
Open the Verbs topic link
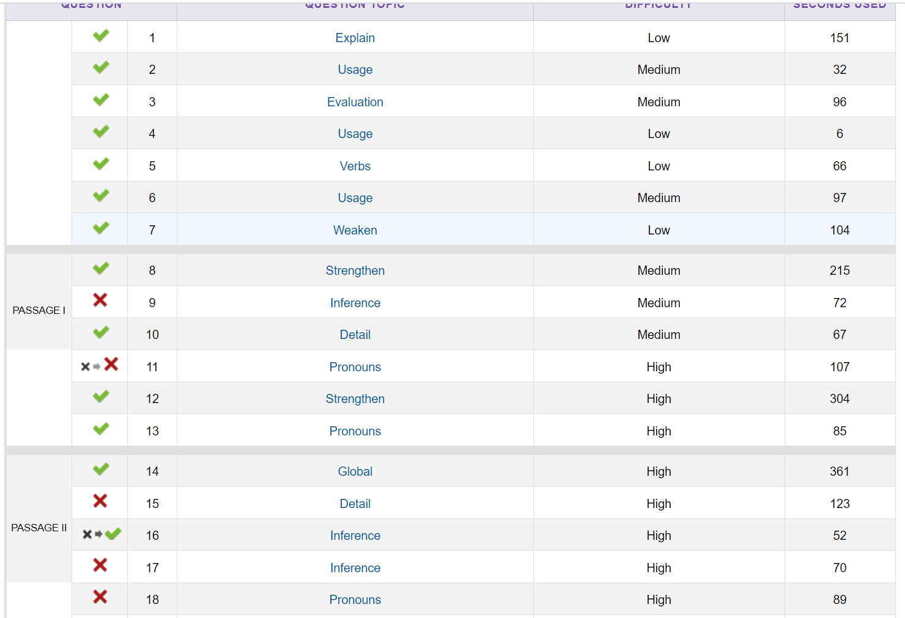[355, 166]
